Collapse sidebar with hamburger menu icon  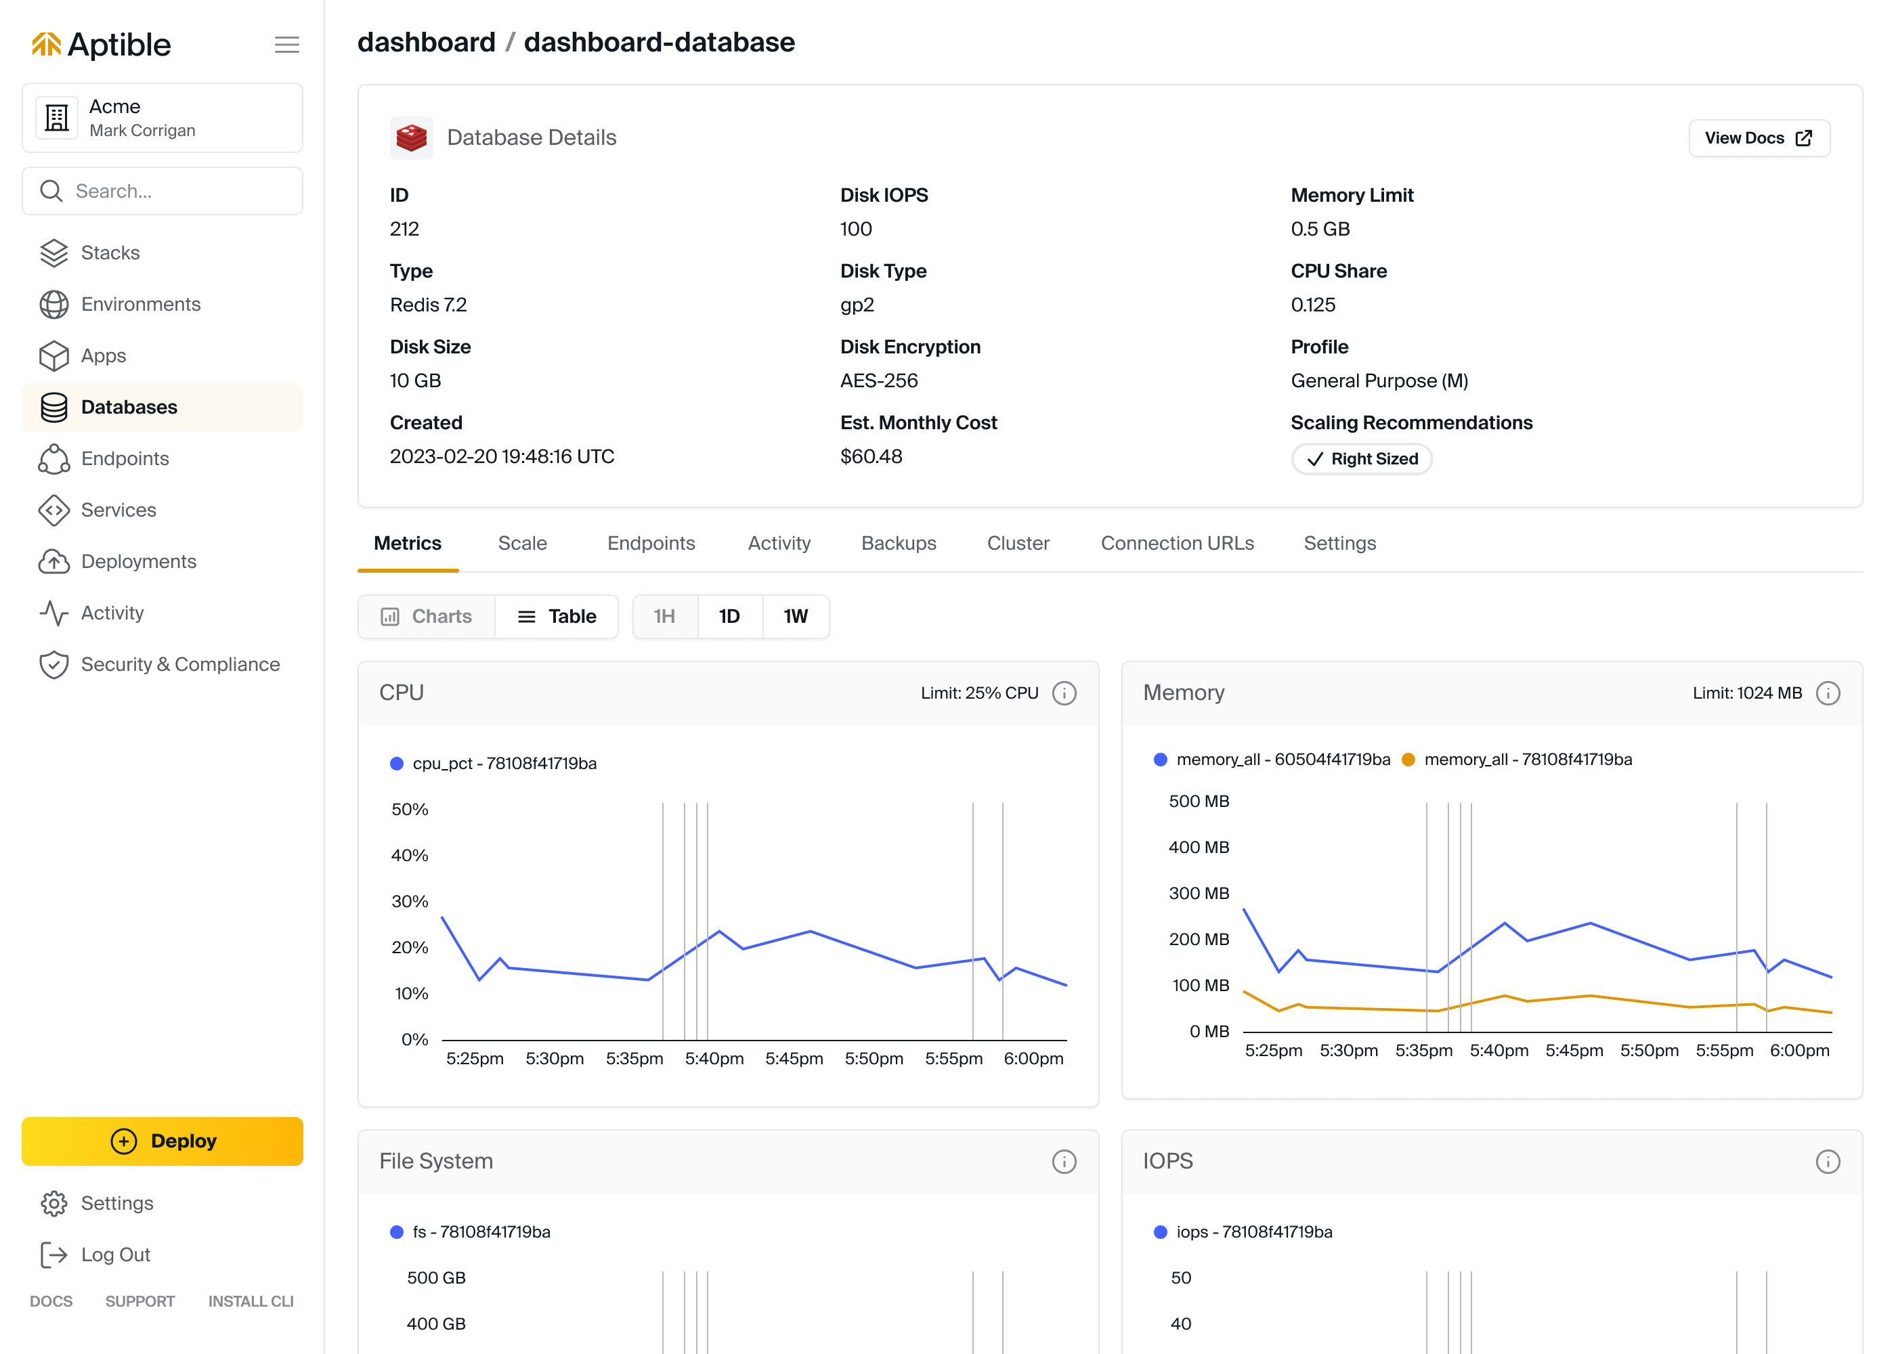tap(287, 44)
